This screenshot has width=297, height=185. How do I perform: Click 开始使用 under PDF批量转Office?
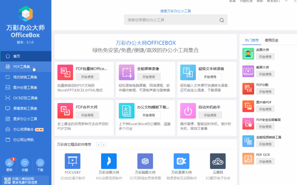coord(87,77)
